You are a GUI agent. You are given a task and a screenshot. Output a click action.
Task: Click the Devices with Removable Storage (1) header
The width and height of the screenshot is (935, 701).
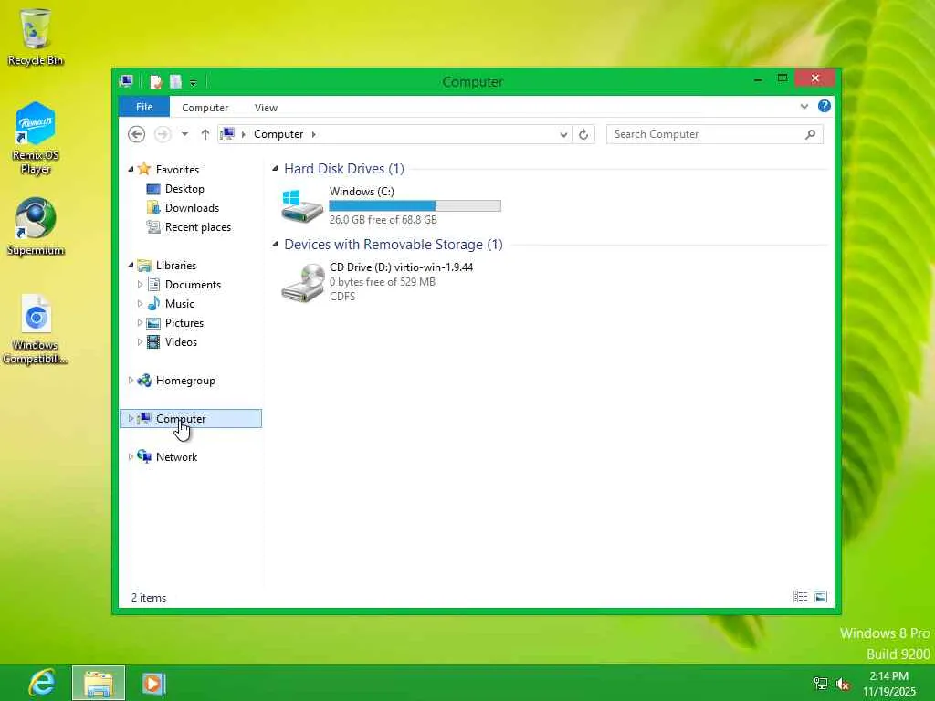[x=394, y=245]
